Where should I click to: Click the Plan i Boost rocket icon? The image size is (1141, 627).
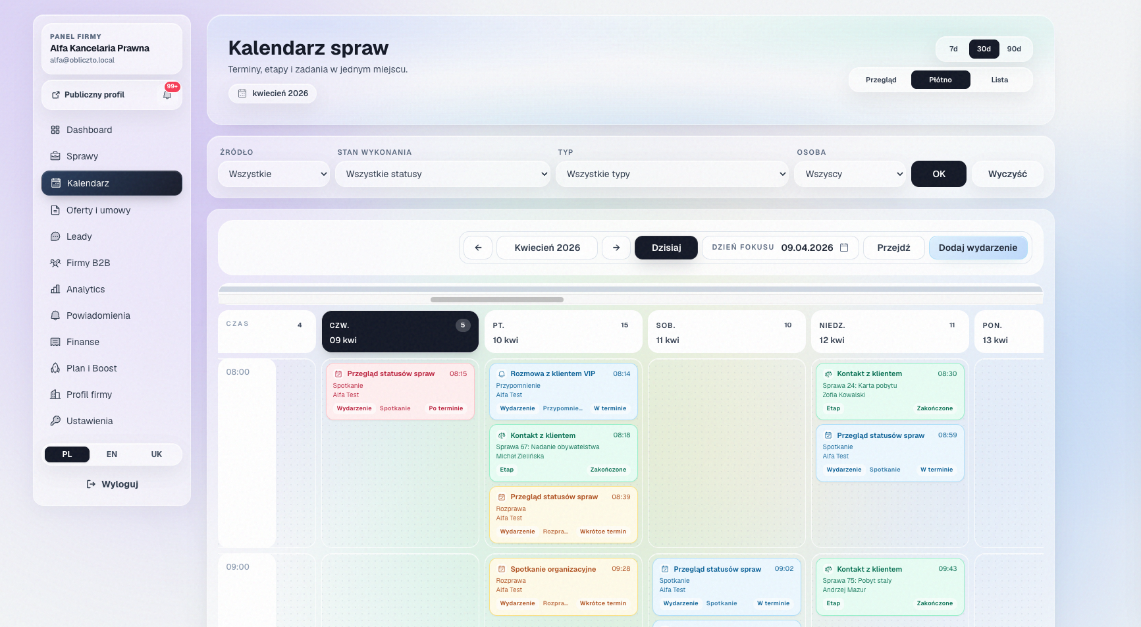(x=55, y=368)
